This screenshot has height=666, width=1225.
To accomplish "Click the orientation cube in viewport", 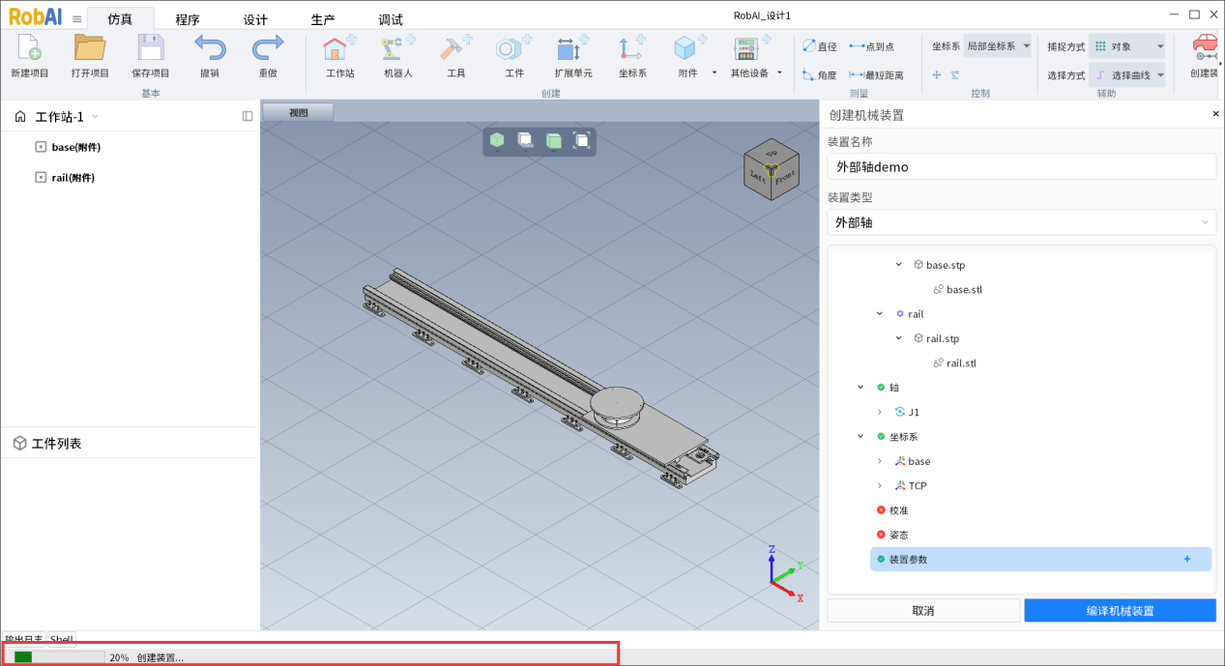I will point(771,171).
